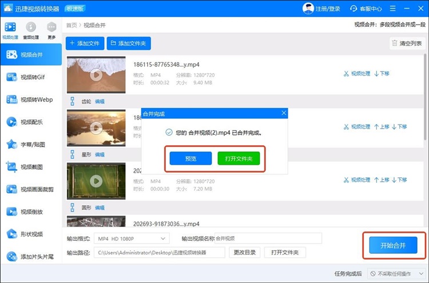Open 注册/登录 account login
The height and width of the screenshot is (283, 429).
321,9
